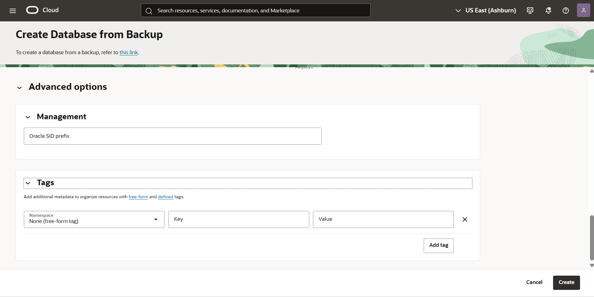The width and height of the screenshot is (594, 297).
Task: Collapse the Advanced options section
Action: [19, 88]
